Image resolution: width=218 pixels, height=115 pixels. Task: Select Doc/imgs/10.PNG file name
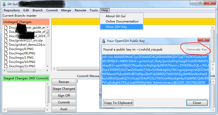[x=22, y=62]
